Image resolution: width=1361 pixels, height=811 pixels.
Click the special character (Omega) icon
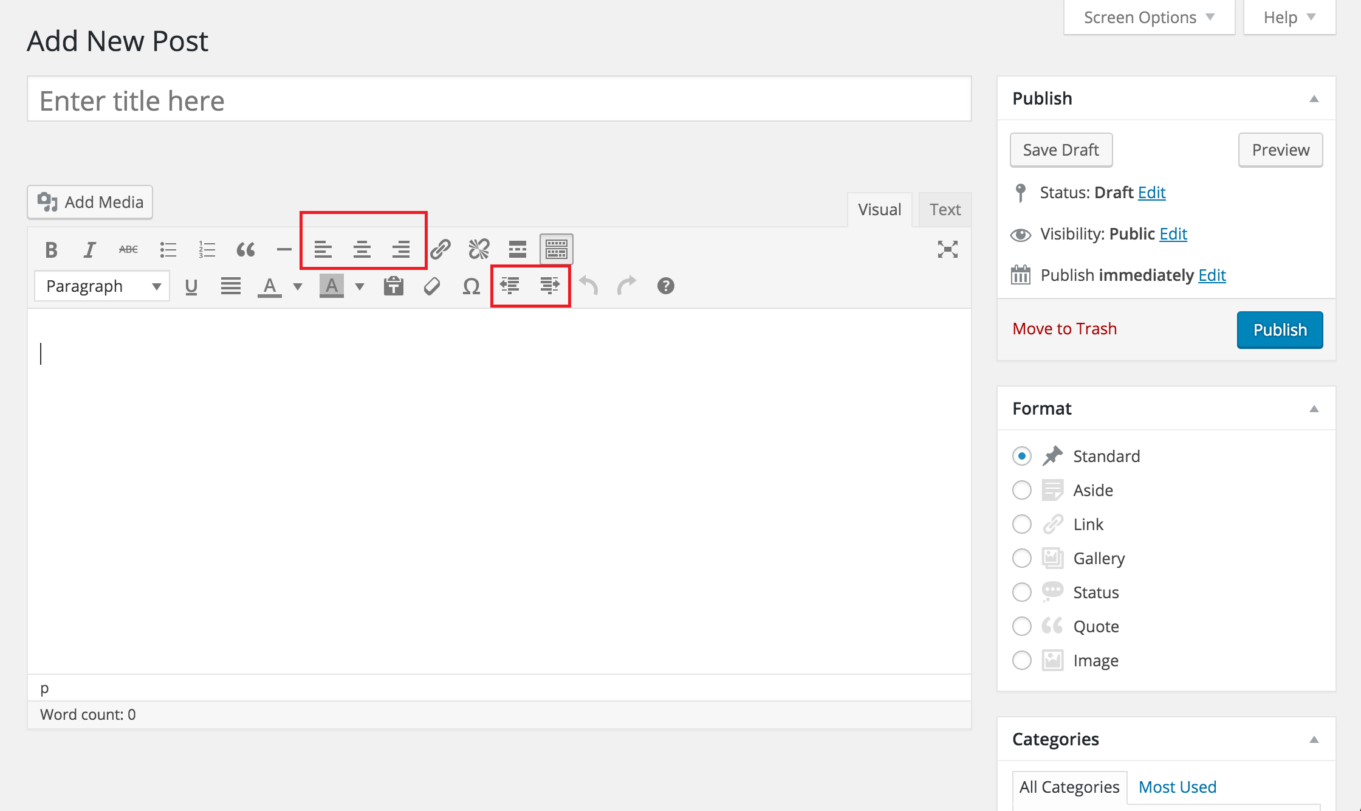(x=471, y=286)
